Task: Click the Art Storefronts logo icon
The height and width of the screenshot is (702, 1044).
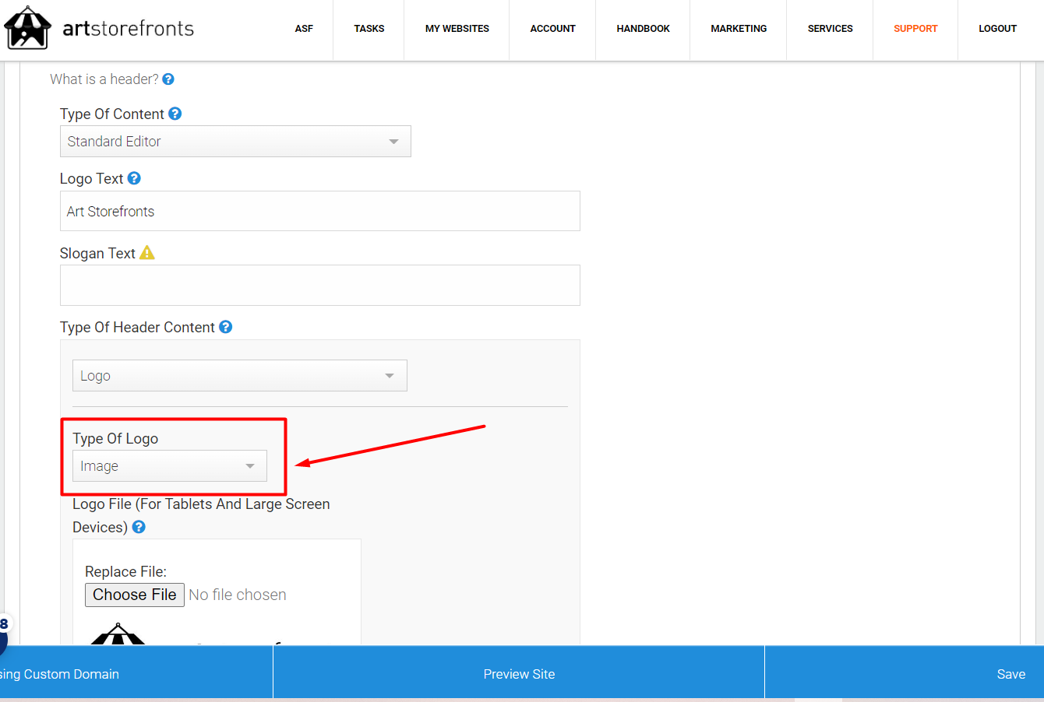Action: (28, 27)
